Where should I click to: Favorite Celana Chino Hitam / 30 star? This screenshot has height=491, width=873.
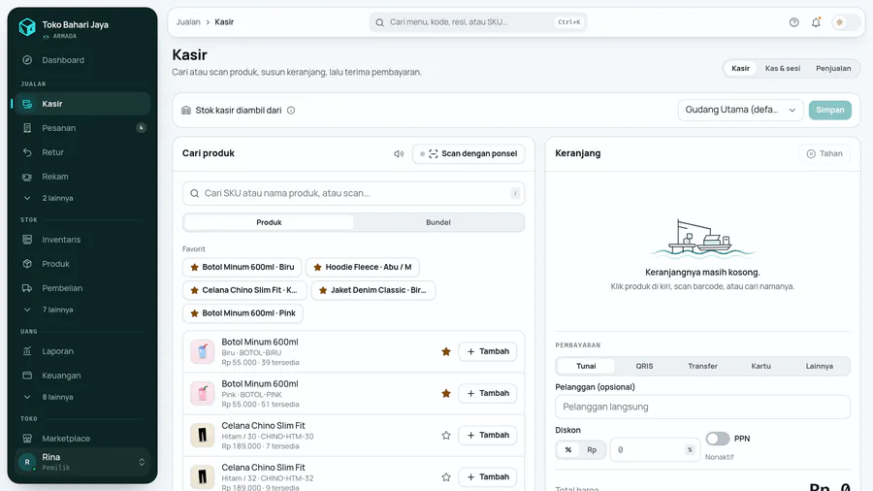446,436
